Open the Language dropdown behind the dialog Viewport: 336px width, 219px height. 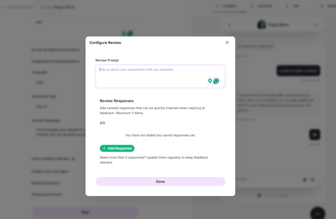56,82
